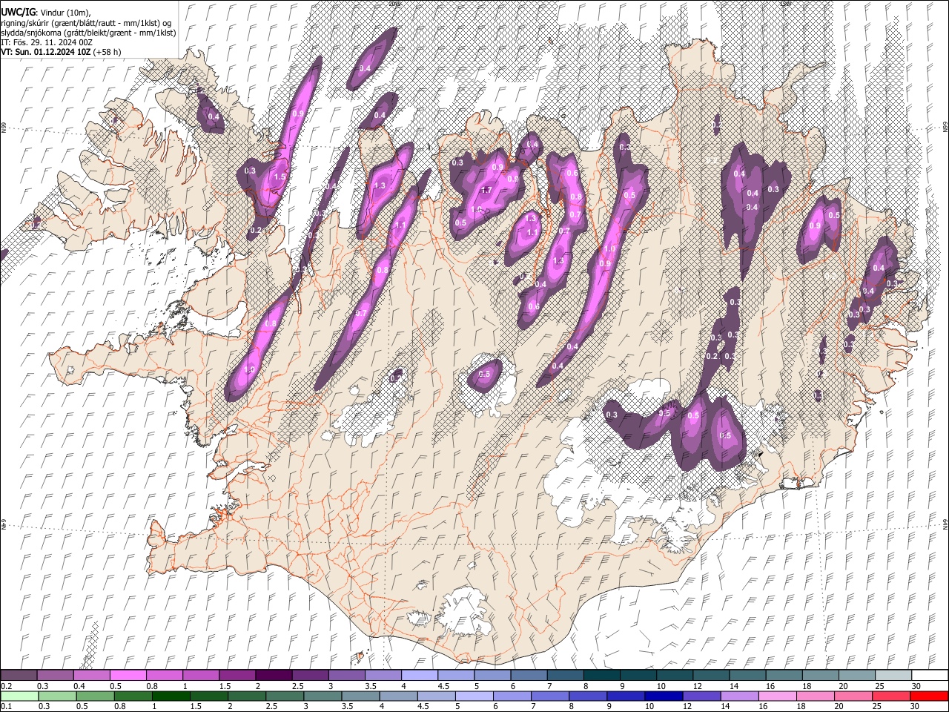Pick the bottom legend row swatch starting at 8

coord(588,696)
